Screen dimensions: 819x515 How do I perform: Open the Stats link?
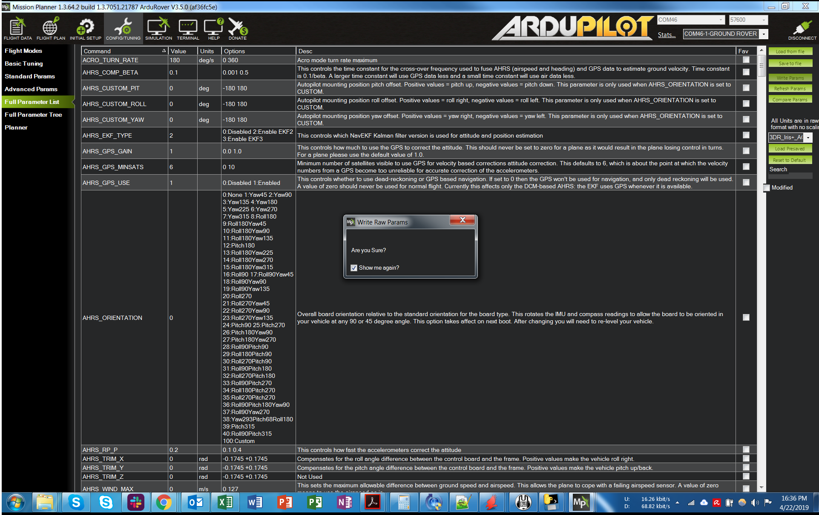[x=667, y=35]
